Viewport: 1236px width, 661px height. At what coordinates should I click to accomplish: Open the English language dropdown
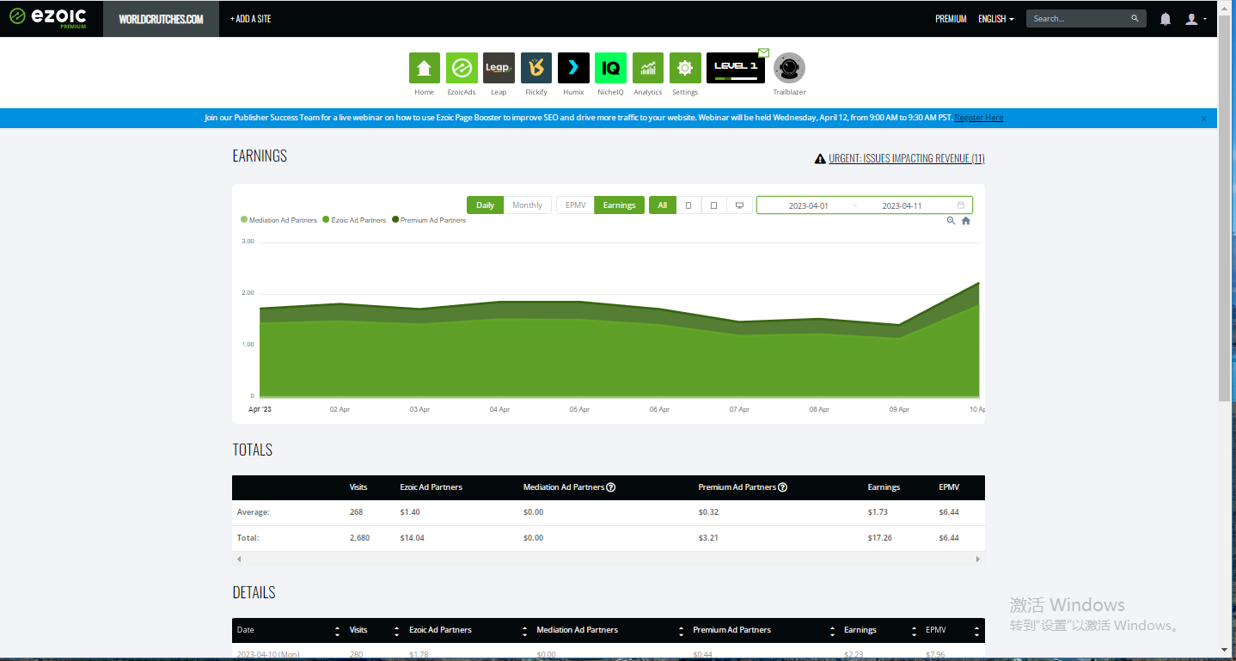995,19
